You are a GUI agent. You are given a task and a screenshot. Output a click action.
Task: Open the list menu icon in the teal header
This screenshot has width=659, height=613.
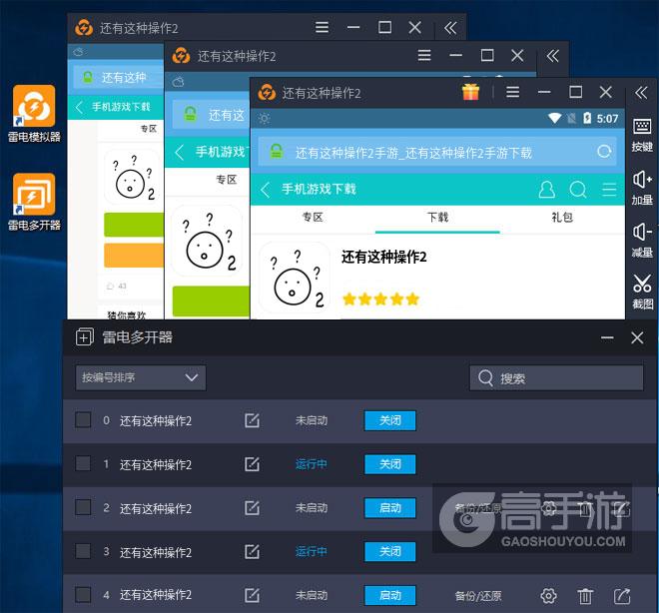point(609,190)
